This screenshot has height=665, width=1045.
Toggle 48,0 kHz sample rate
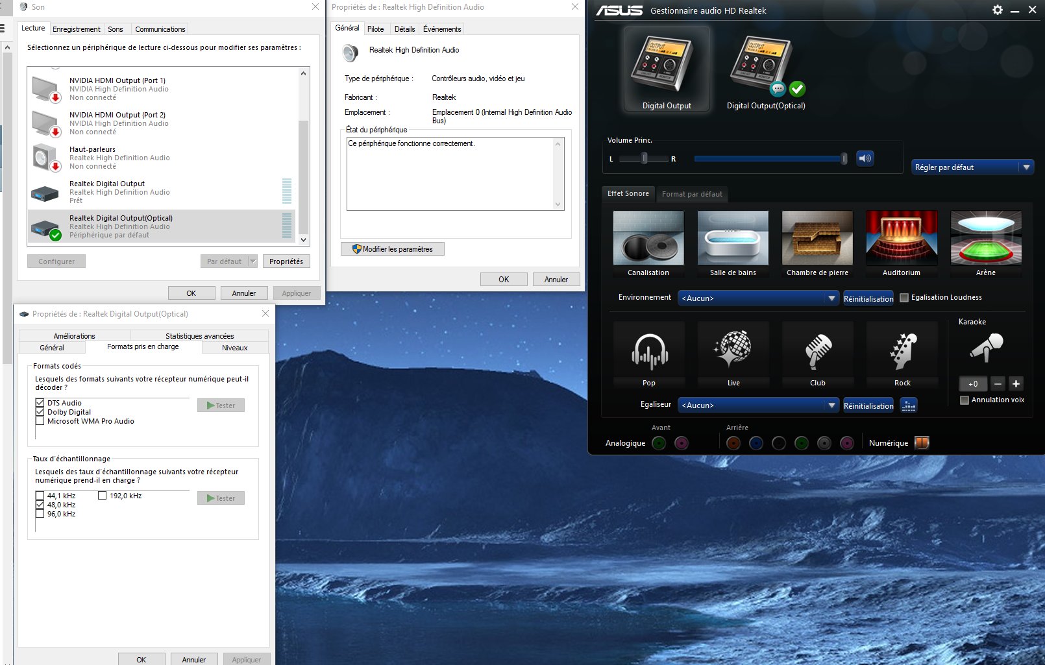[x=40, y=505]
